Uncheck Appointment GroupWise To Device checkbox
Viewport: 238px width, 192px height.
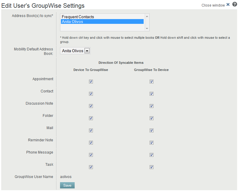(151, 81)
